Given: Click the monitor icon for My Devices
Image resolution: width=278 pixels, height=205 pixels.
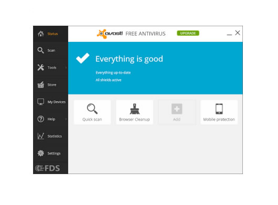Looking at the screenshot, I should [41, 102].
